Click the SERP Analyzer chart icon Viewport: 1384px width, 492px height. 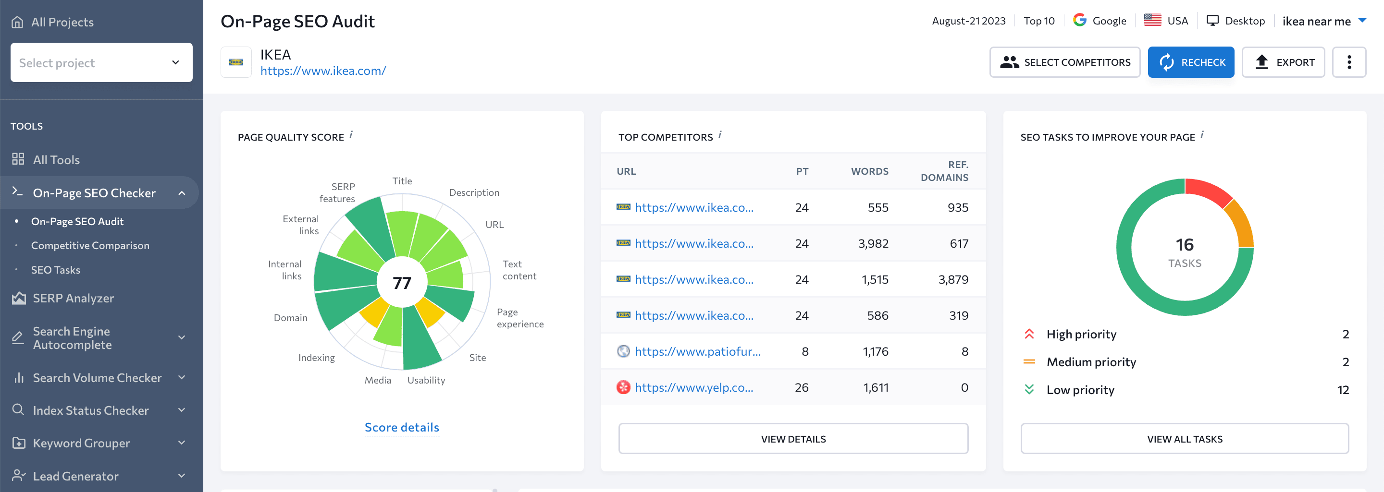[x=19, y=298]
